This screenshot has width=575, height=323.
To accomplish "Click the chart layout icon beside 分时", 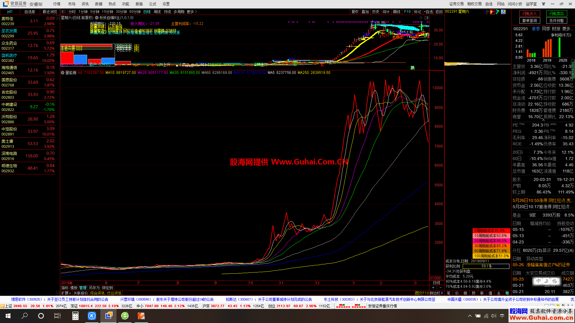I will coord(63,12).
